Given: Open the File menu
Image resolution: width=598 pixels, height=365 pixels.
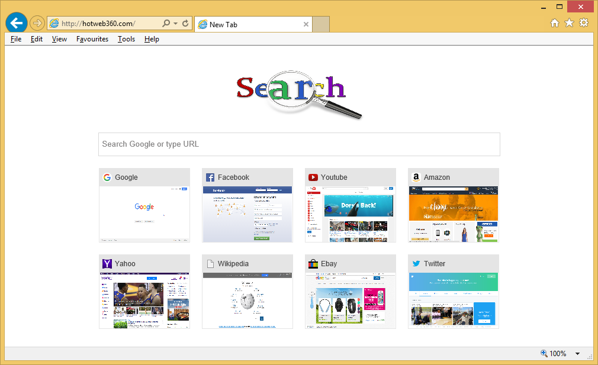Looking at the screenshot, I should pyautogui.click(x=16, y=39).
